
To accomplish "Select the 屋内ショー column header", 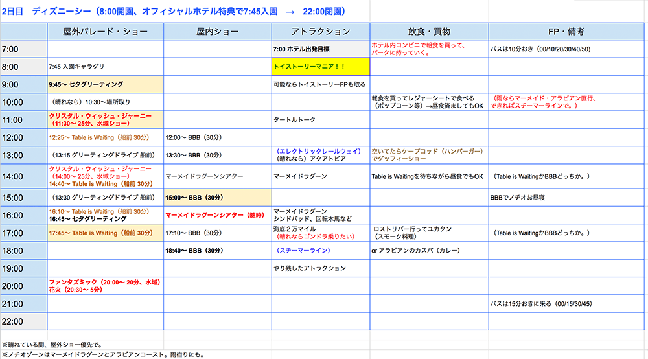I will click(x=217, y=31).
